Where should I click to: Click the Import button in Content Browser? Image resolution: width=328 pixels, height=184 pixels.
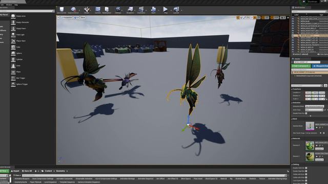point(15,171)
